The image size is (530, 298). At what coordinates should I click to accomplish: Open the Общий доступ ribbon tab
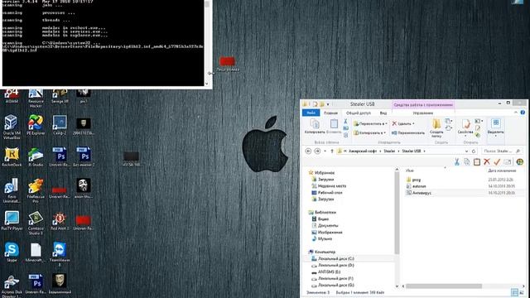point(359,113)
